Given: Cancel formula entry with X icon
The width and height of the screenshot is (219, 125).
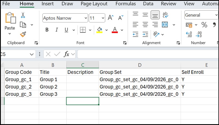Looking at the screenshot, I should [x=48, y=54].
